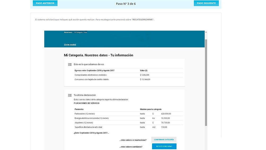Viewport: 266px width, 150px height.
Task: Select the value 16.500,00
Action: 165,118
